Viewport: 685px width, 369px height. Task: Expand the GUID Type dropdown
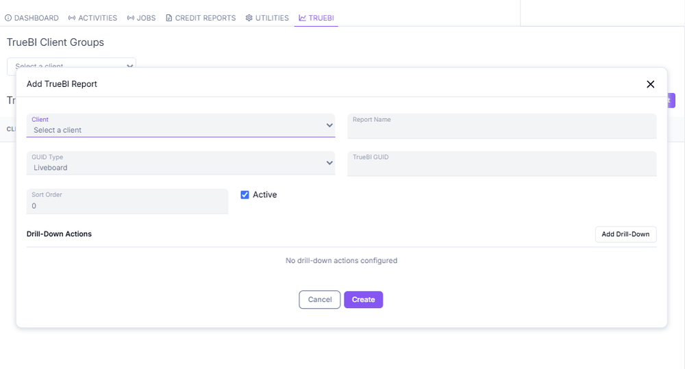pos(181,163)
